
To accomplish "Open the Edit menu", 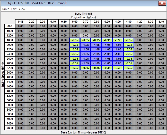I will pyautogui.click(x=14, y=9).
